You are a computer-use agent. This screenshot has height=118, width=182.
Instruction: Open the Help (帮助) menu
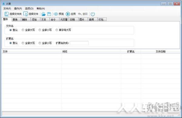(x=41, y=8)
